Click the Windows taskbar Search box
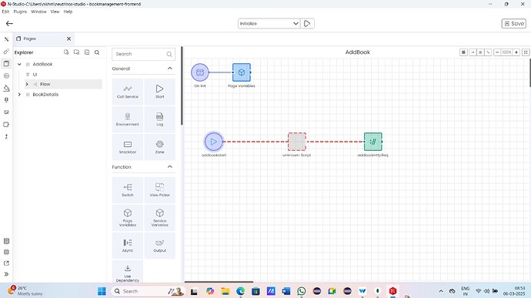531x298 pixels. click(x=148, y=291)
